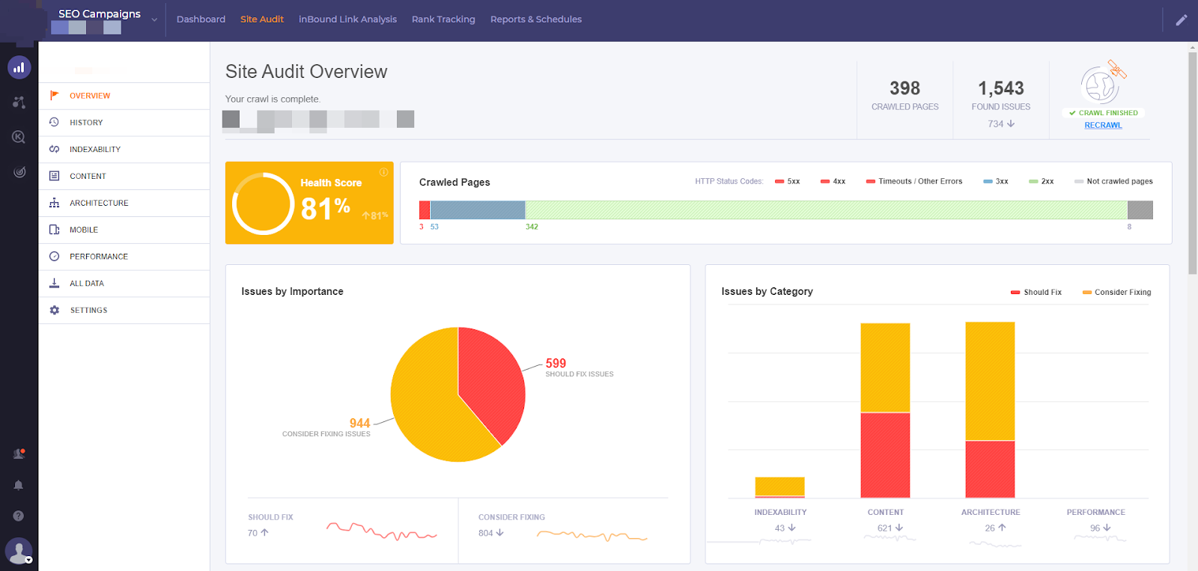Open the notifications bell icon
The width and height of the screenshot is (1198, 571).
tap(19, 485)
